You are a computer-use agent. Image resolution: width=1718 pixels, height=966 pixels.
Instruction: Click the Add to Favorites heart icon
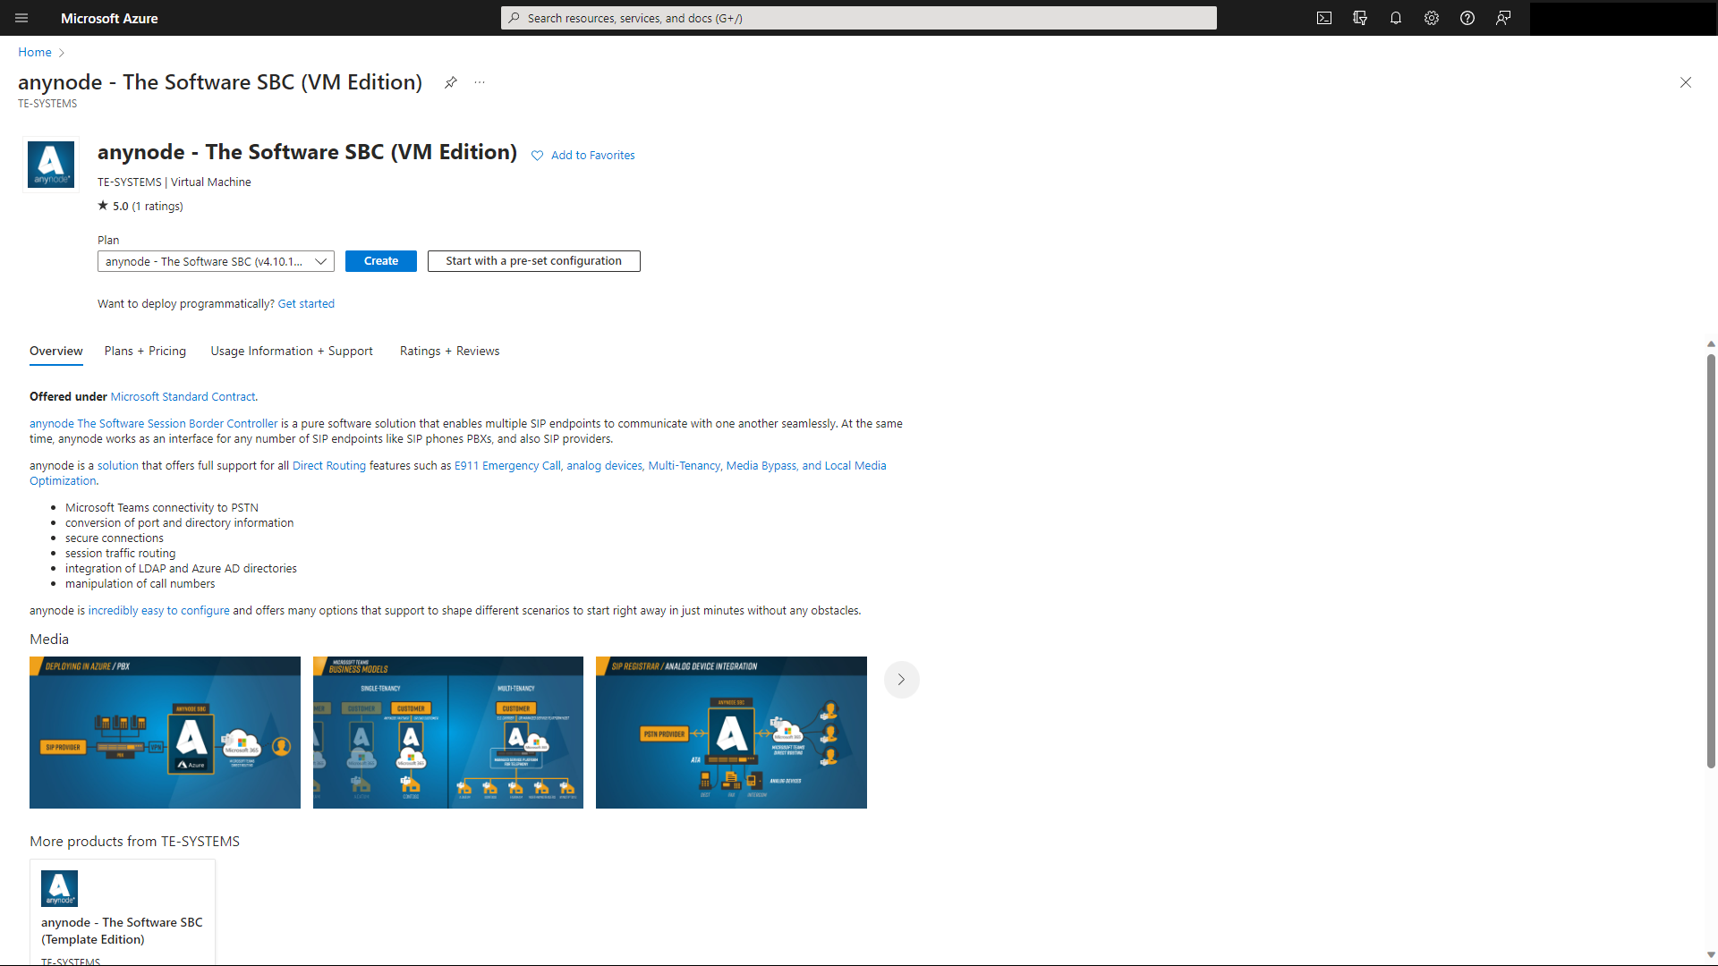pyautogui.click(x=537, y=156)
